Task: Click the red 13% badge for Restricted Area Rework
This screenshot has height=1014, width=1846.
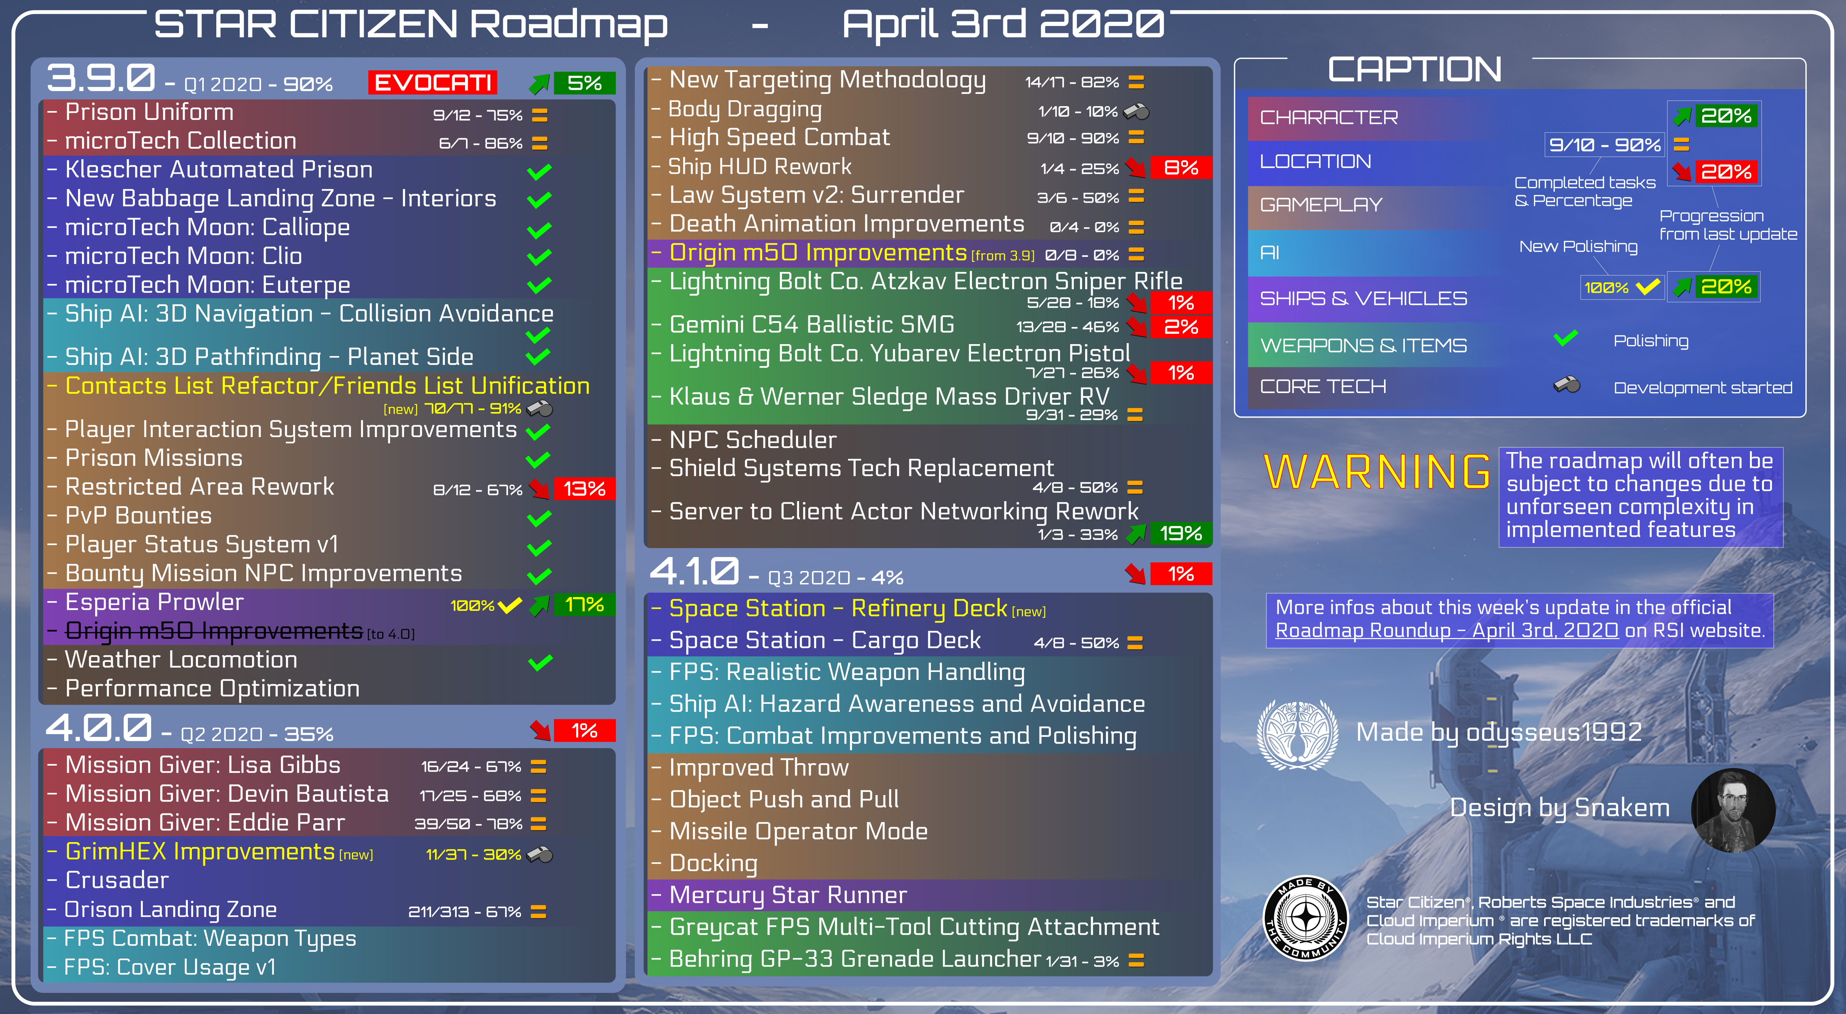Action: pyautogui.click(x=585, y=489)
